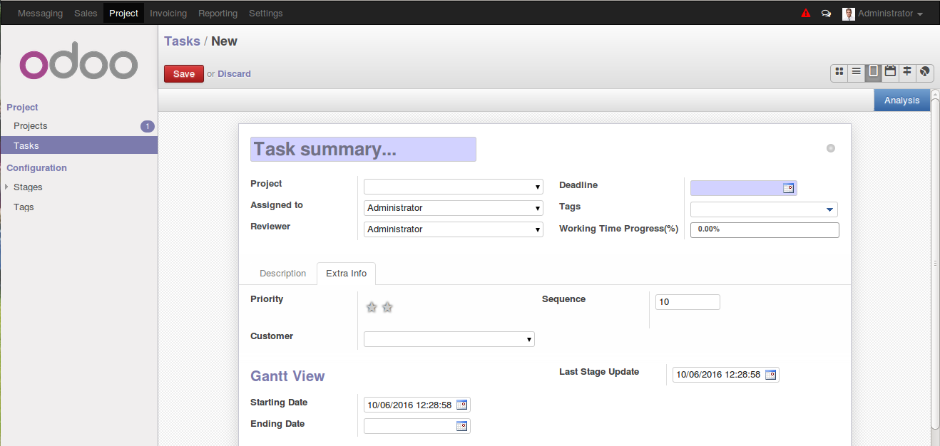Open the chat conversations icon
Image resolution: width=940 pixels, height=446 pixels.
tap(826, 14)
